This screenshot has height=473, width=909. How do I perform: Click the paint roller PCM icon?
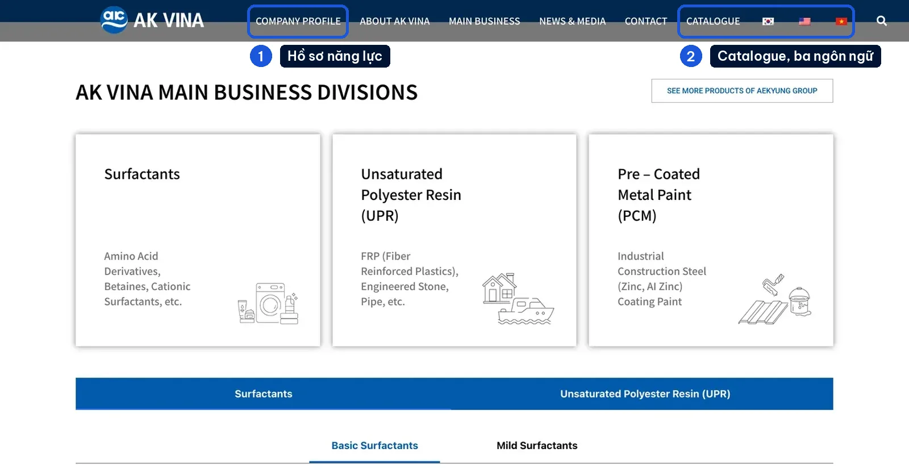(x=775, y=299)
